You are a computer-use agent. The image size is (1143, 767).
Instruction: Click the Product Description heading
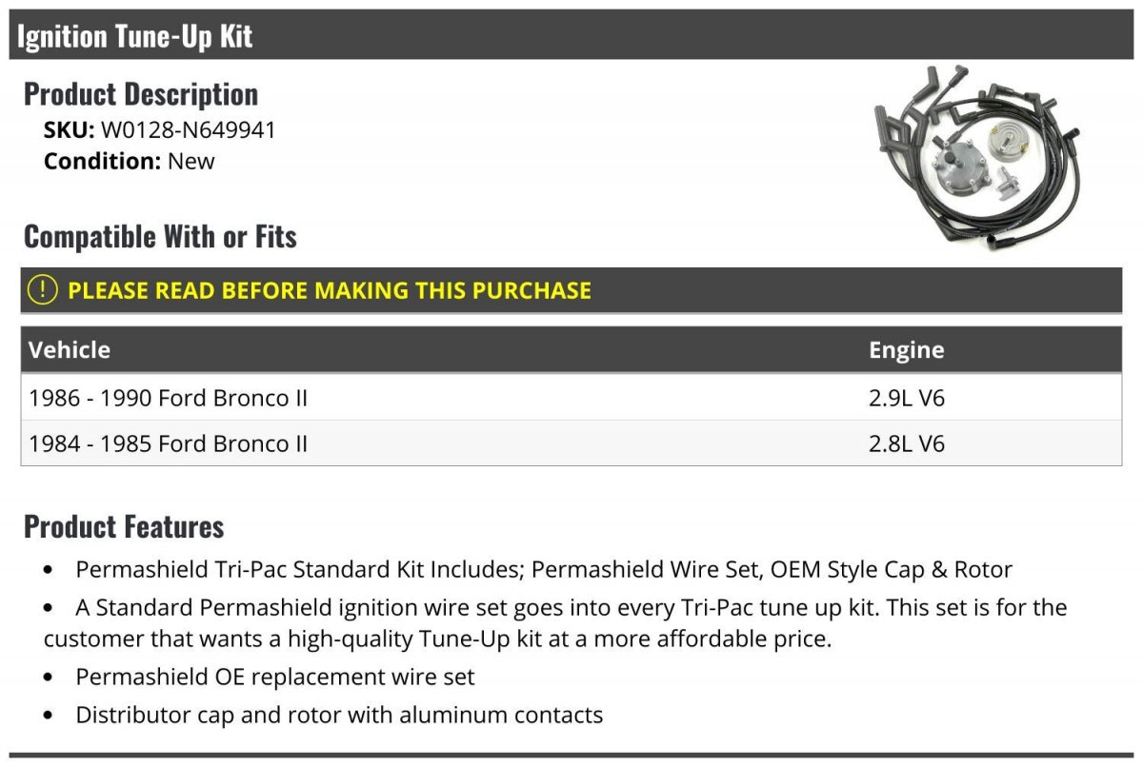pyautogui.click(x=141, y=94)
